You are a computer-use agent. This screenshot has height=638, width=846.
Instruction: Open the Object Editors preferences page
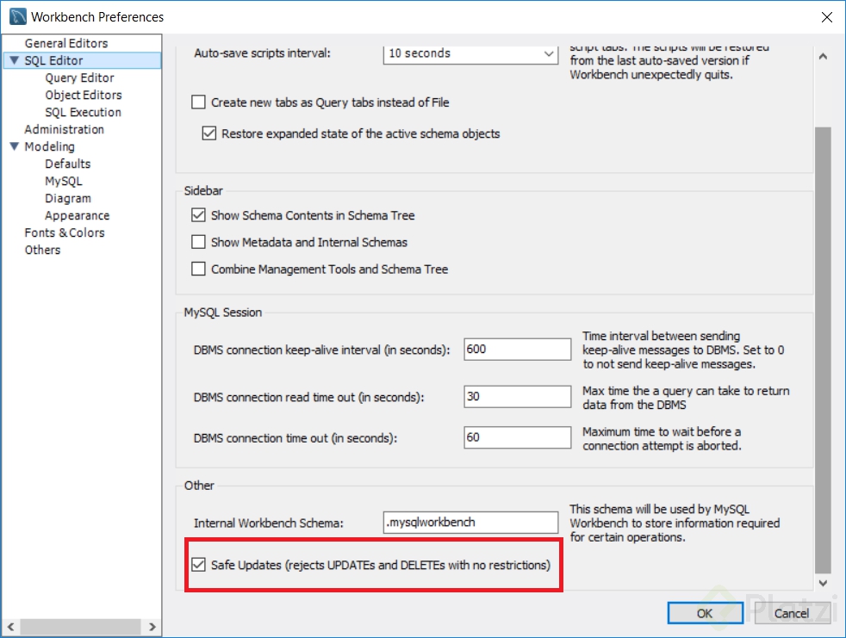(x=83, y=95)
